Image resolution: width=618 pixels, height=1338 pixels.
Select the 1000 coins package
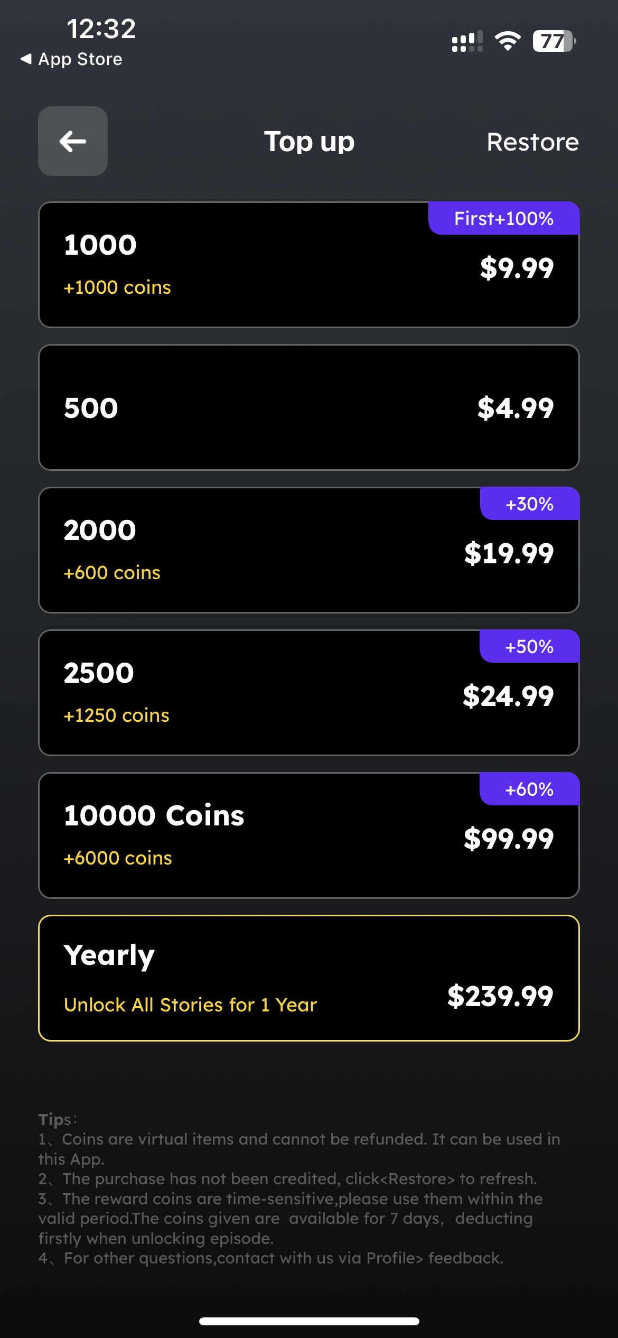[309, 265]
